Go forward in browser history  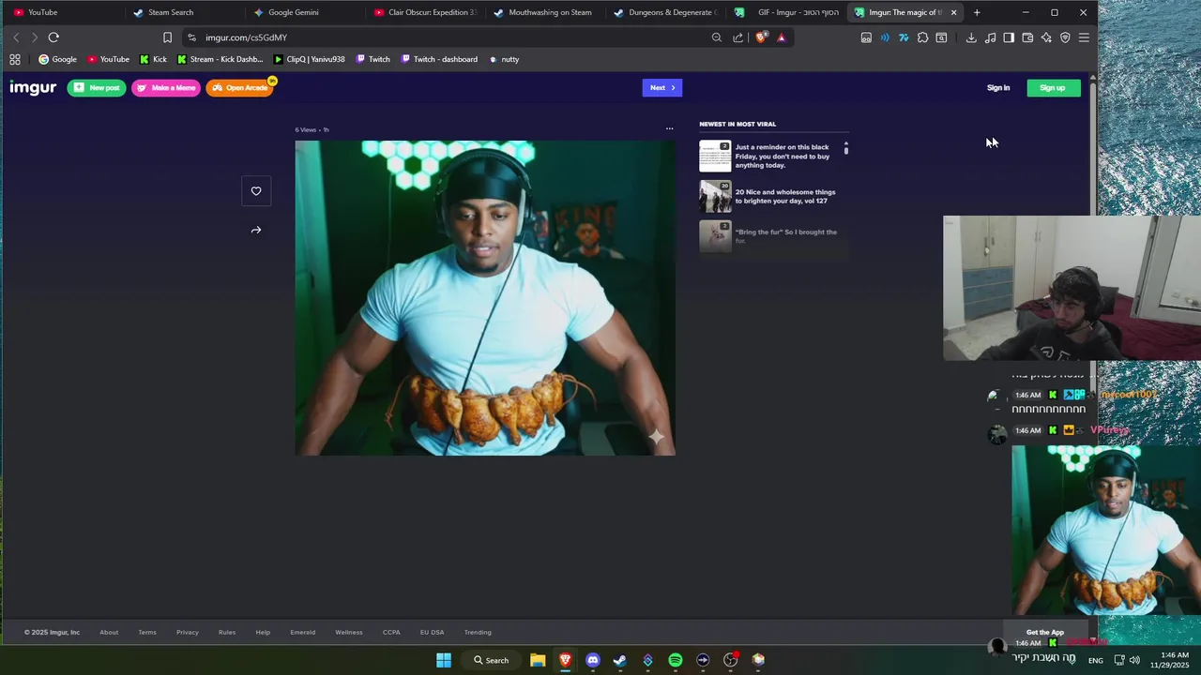pos(34,37)
